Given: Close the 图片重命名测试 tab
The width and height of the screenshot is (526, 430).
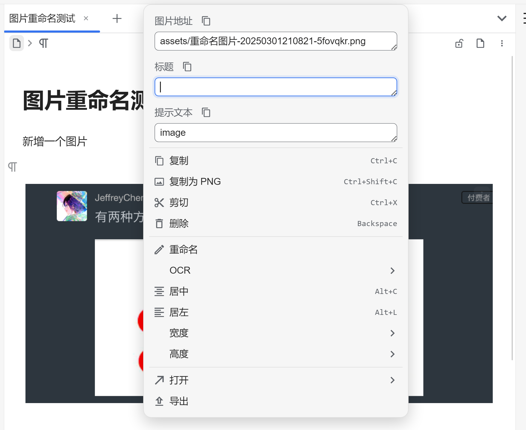Looking at the screenshot, I should (x=86, y=18).
